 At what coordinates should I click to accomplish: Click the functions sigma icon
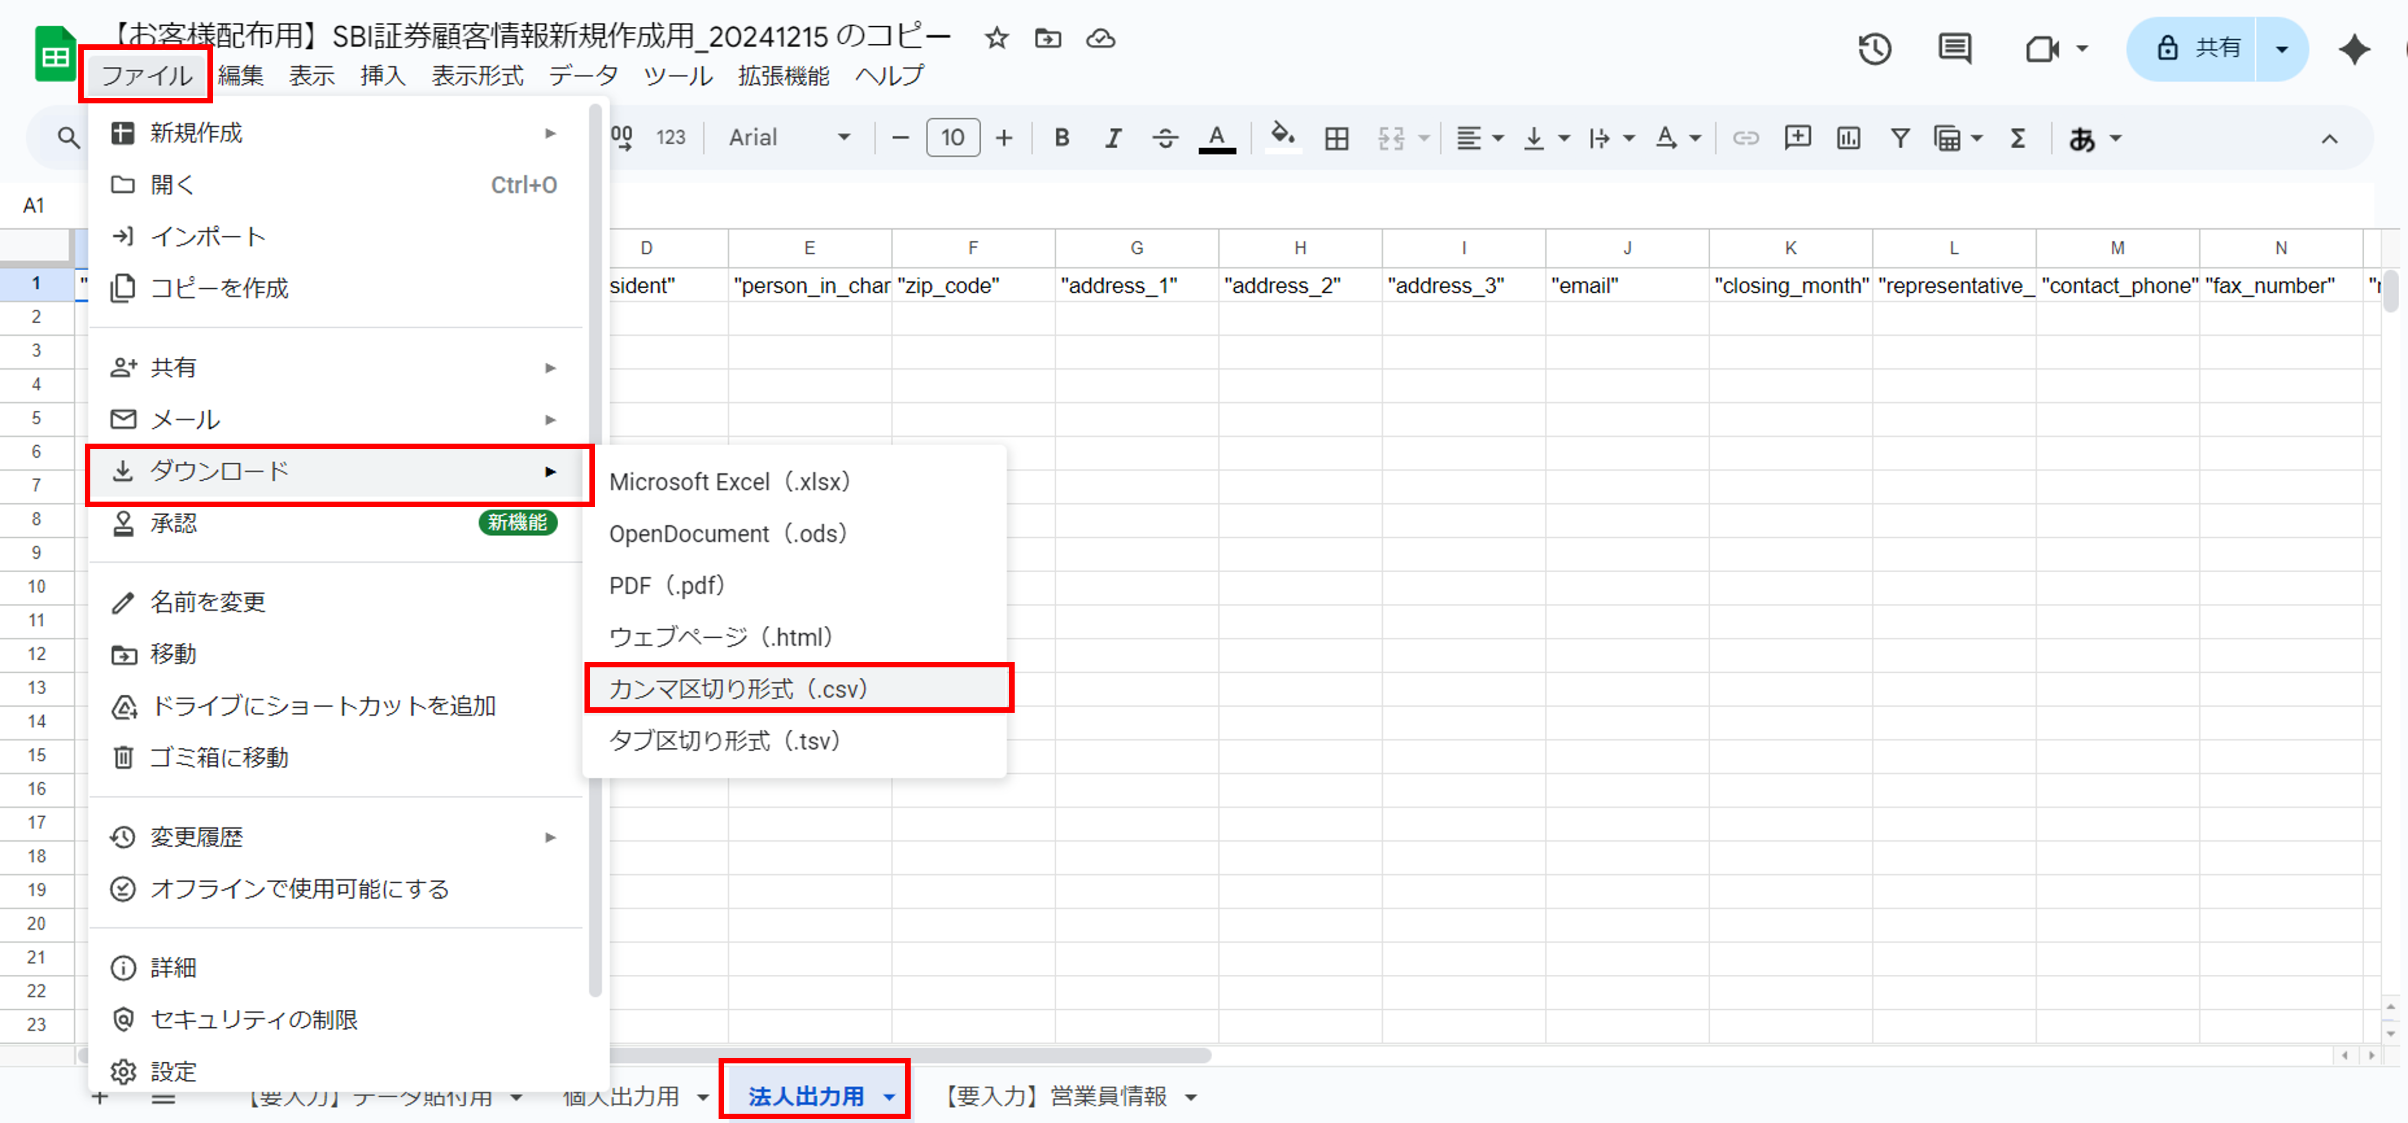tap(2018, 138)
